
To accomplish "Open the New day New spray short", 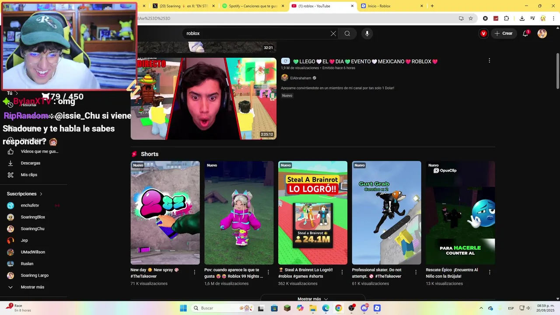I will click(x=165, y=213).
